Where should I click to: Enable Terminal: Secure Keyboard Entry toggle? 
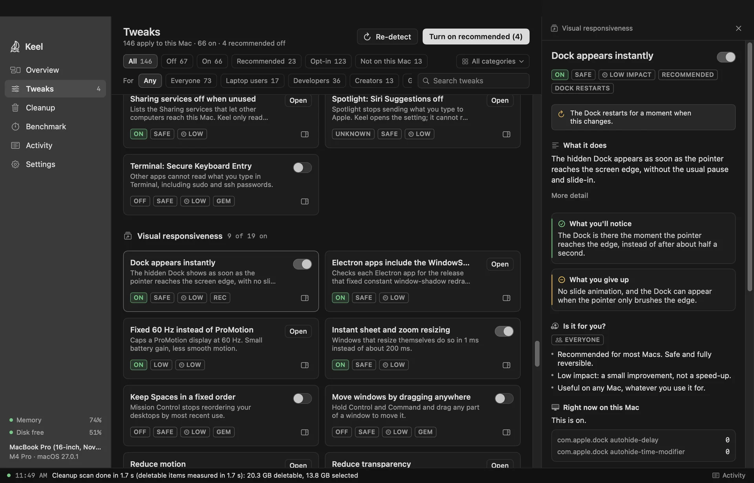(302, 168)
